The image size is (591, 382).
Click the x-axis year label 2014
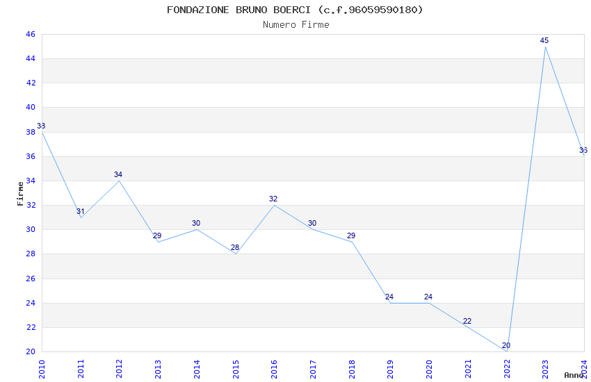(197, 369)
